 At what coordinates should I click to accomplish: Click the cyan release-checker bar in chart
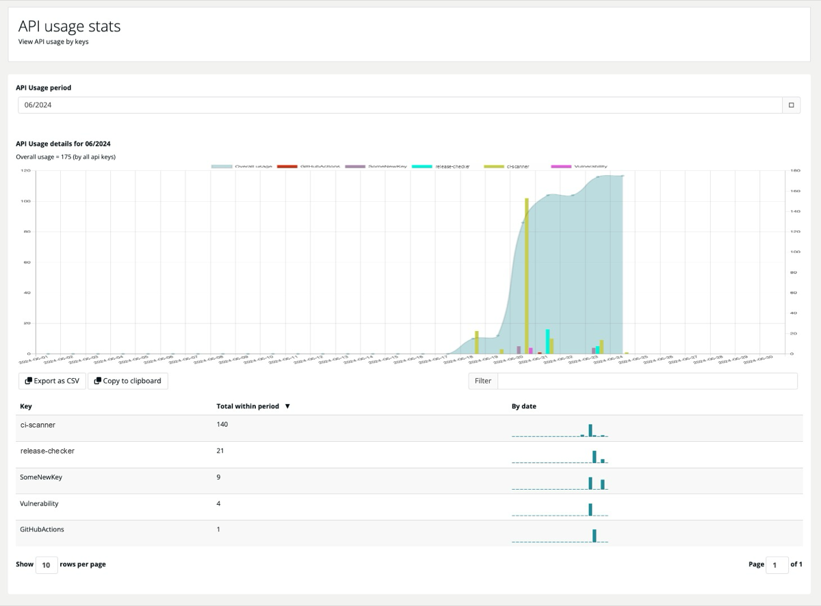coord(547,341)
